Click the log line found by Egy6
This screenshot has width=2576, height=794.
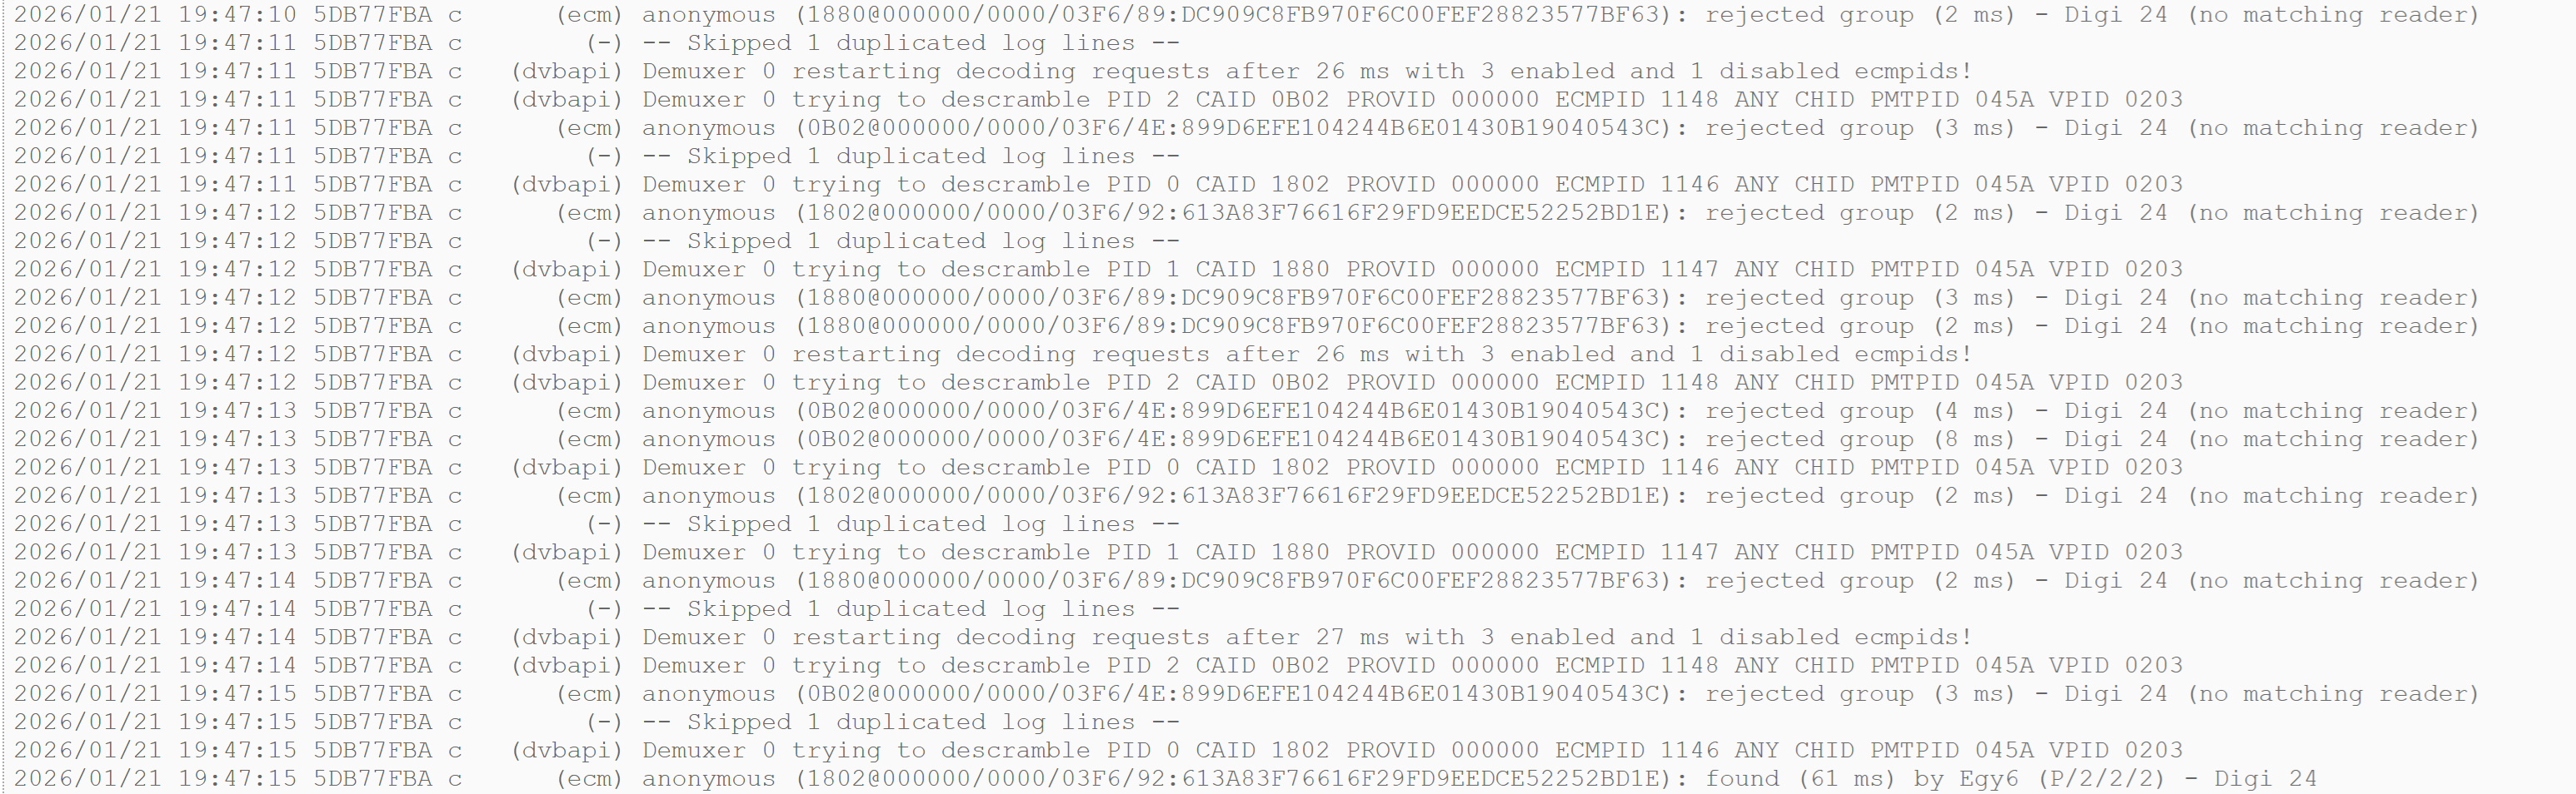[x=1165, y=779]
